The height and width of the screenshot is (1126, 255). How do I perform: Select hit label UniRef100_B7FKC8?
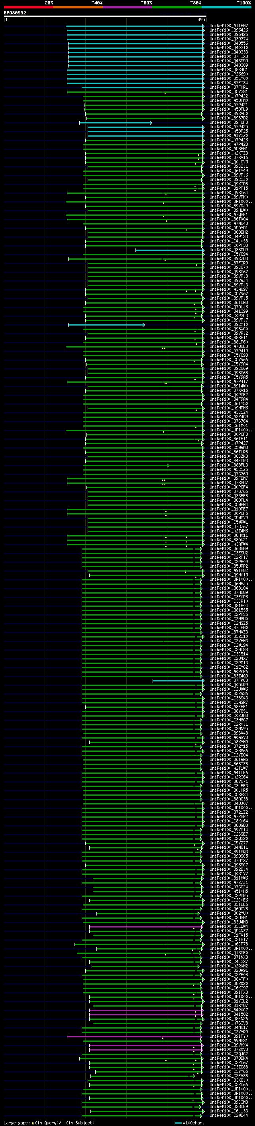click(228, 681)
